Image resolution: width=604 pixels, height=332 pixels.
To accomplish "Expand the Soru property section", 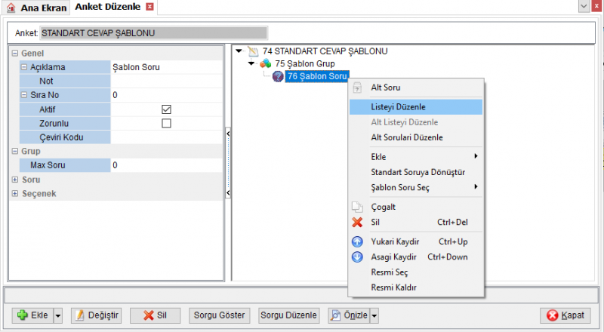I will [x=14, y=180].
